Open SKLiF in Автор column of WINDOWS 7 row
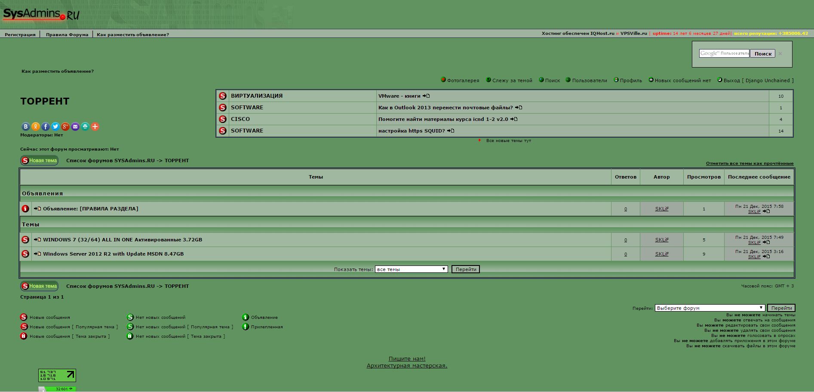Image resolution: width=814 pixels, height=392 pixels. click(662, 240)
